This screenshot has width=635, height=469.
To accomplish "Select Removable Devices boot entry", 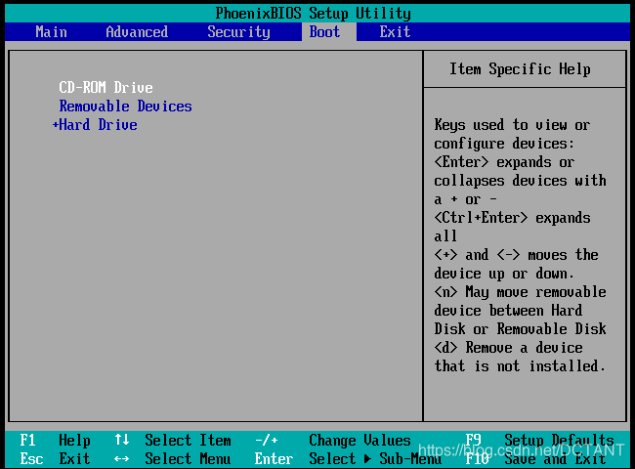I will pos(126,107).
